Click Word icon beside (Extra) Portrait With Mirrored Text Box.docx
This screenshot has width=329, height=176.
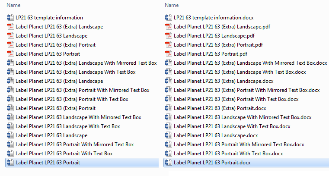click(x=168, y=90)
